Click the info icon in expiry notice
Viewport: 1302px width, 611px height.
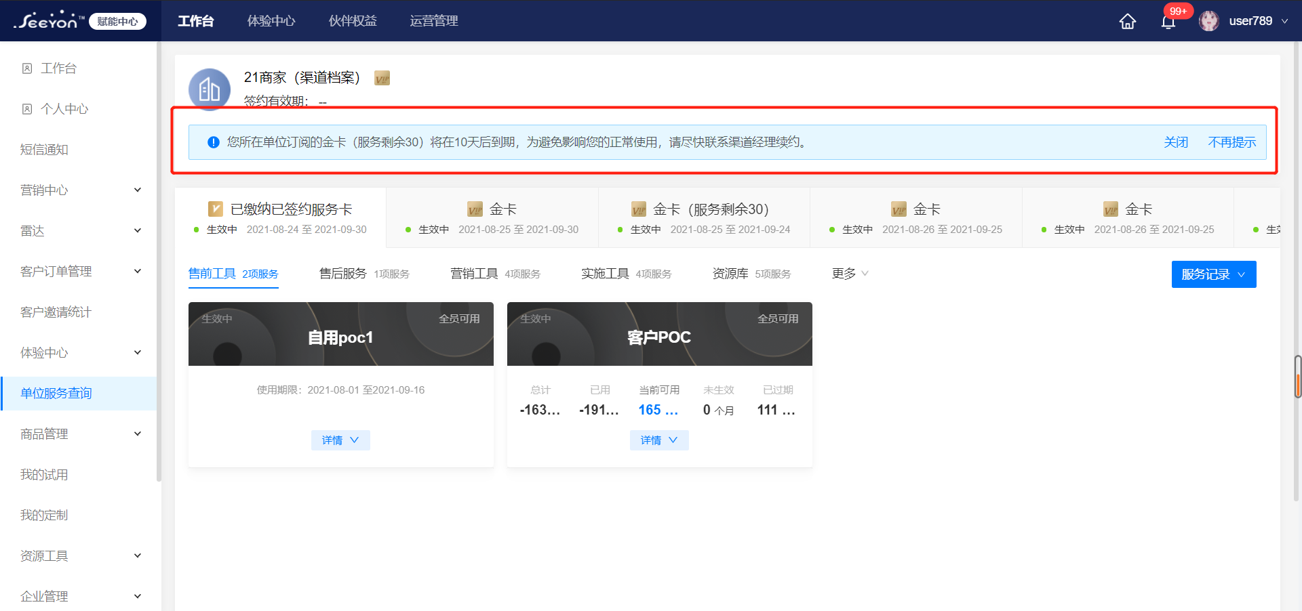pos(213,142)
